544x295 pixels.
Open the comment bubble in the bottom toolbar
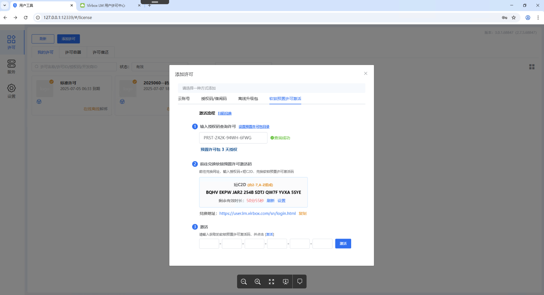click(x=300, y=282)
